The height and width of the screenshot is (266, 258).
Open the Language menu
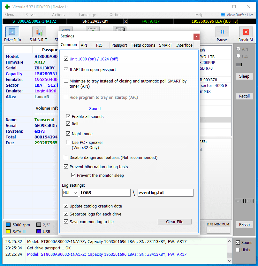tap(87, 15)
